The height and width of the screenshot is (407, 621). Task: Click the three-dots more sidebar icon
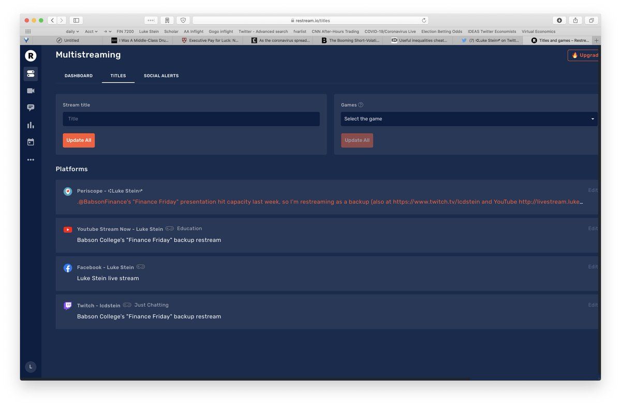pos(31,159)
